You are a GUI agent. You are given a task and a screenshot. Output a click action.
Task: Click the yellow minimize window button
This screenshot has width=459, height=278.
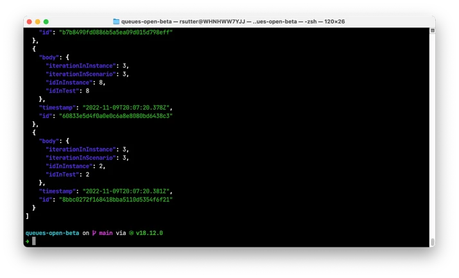[37, 22]
